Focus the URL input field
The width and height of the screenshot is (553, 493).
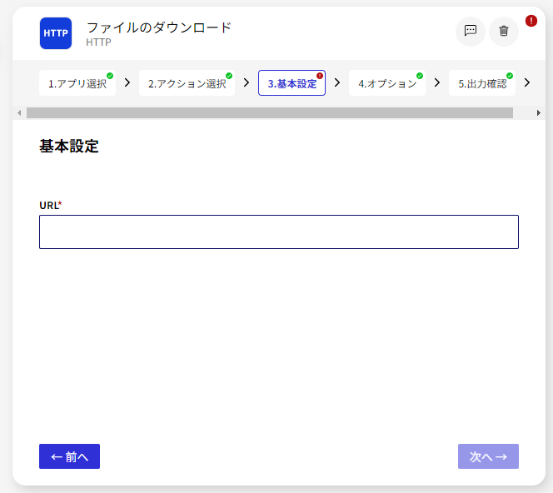(x=279, y=232)
